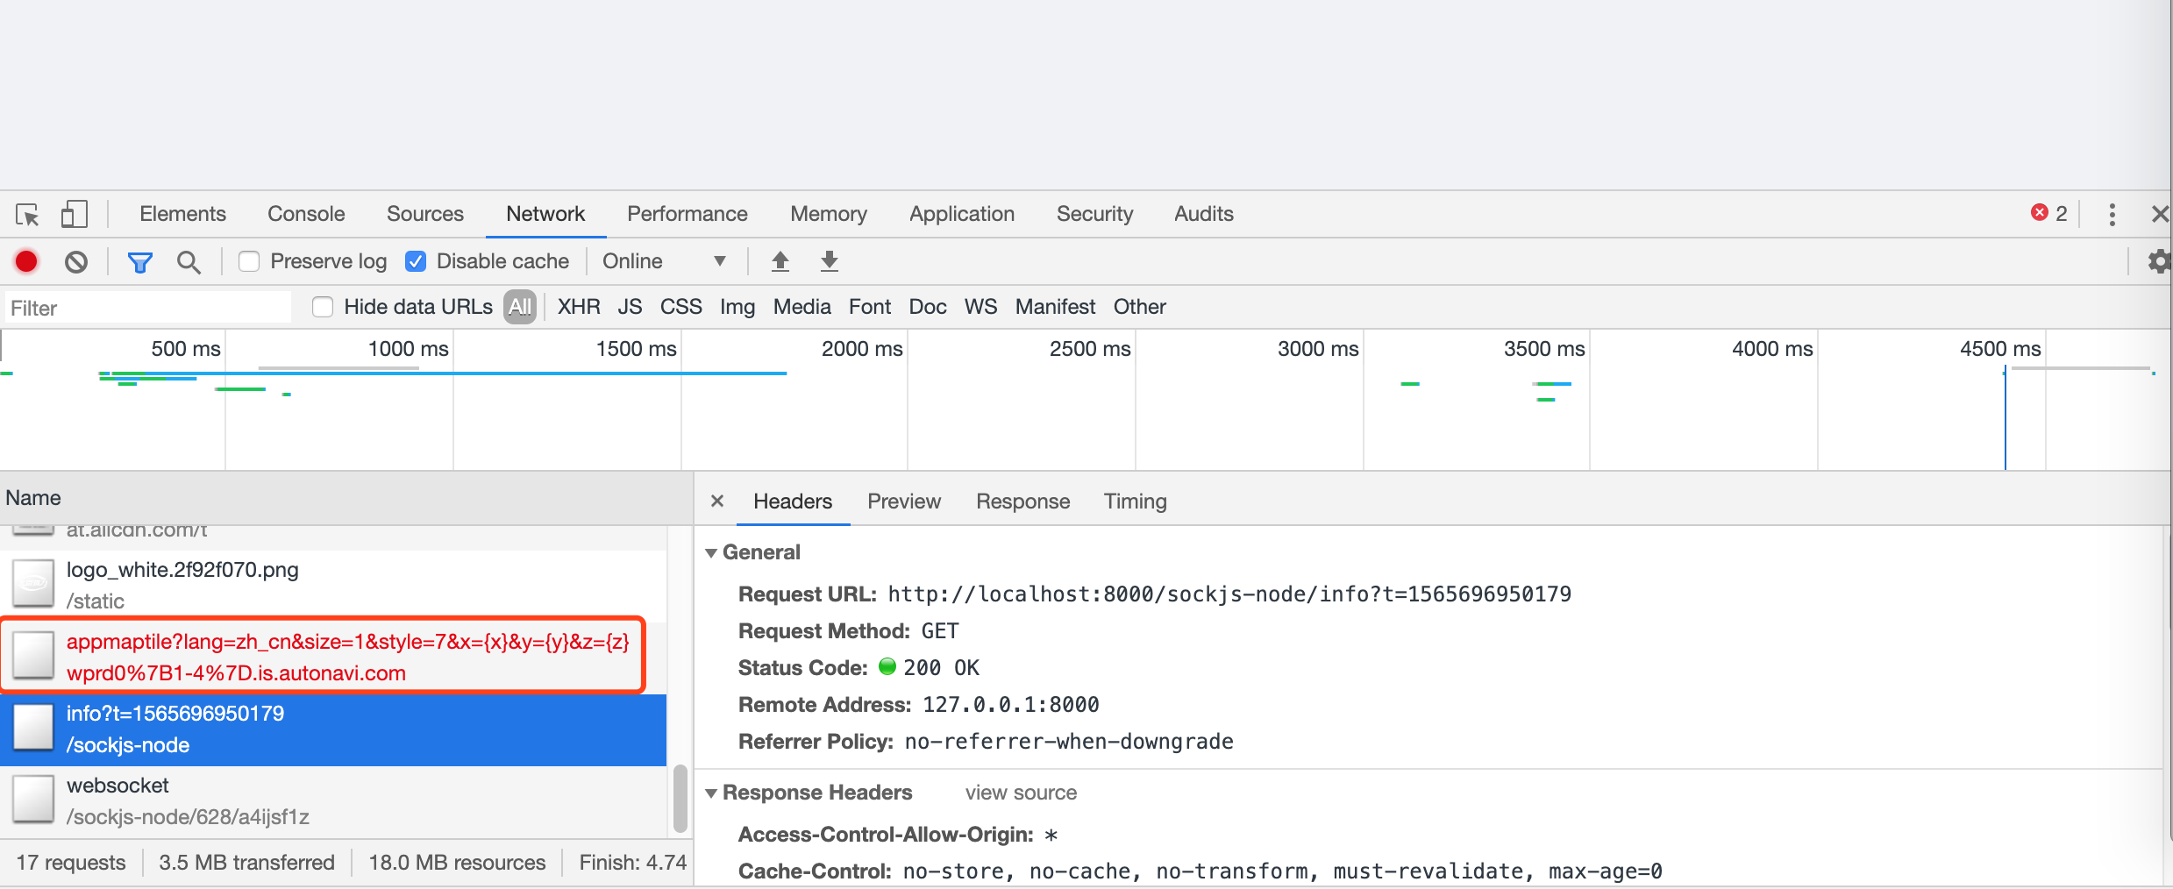Select the inspect element cursor tool
Screen dimensions: 2173x889
pos(27,213)
